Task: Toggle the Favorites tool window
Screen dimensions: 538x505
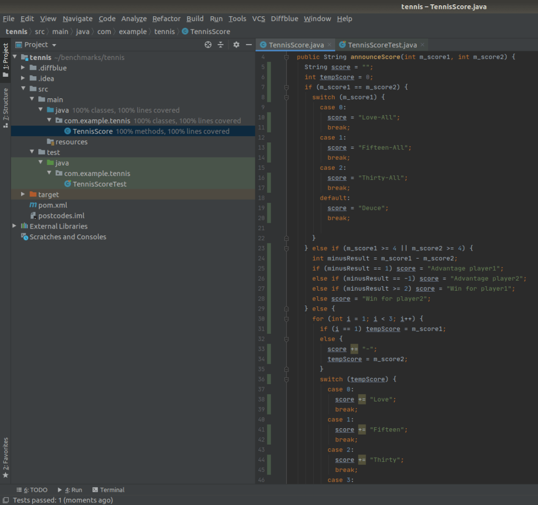Action: tap(6, 457)
